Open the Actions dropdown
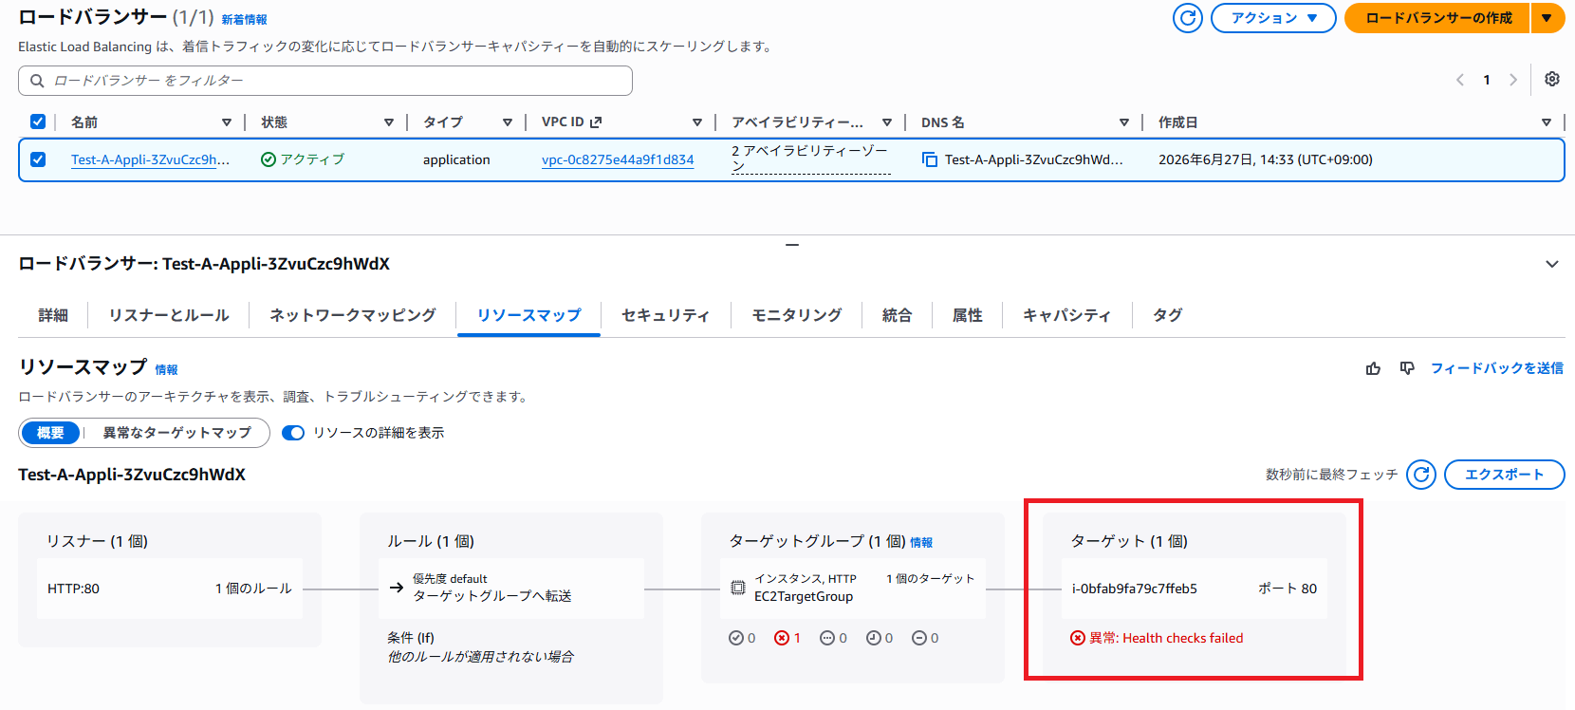The height and width of the screenshot is (710, 1575). pos(1273,18)
